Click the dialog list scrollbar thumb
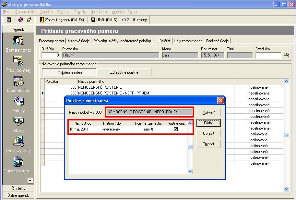 (x=190, y=147)
